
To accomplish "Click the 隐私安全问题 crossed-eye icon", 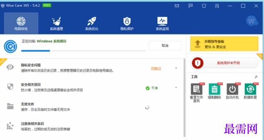I will [x=10, y=67].
